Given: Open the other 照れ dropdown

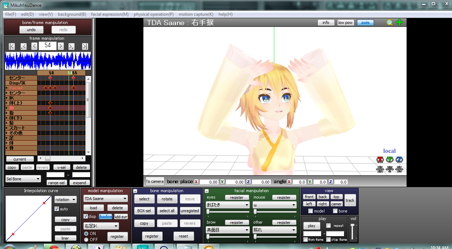Looking at the screenshot, I should click(275, 230).
